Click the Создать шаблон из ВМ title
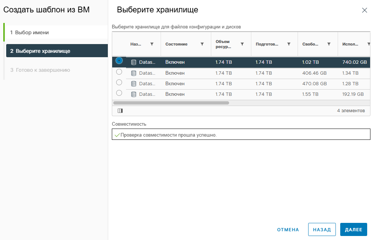 click(46, 10)
